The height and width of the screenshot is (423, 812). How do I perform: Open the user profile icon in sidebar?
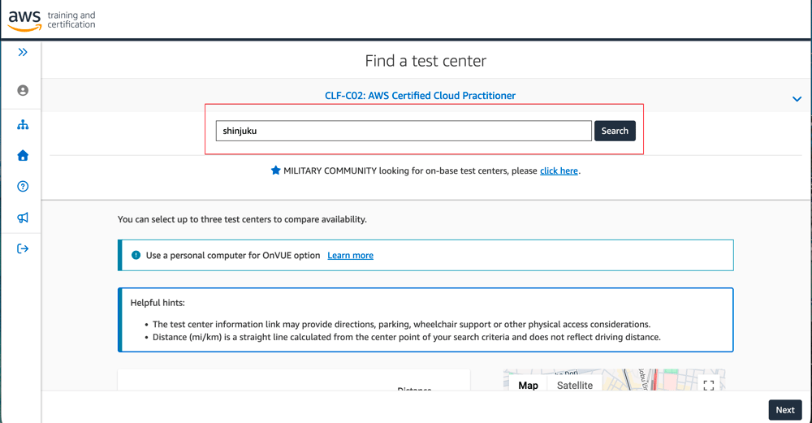pyautogui.click(x=22, y=91)
